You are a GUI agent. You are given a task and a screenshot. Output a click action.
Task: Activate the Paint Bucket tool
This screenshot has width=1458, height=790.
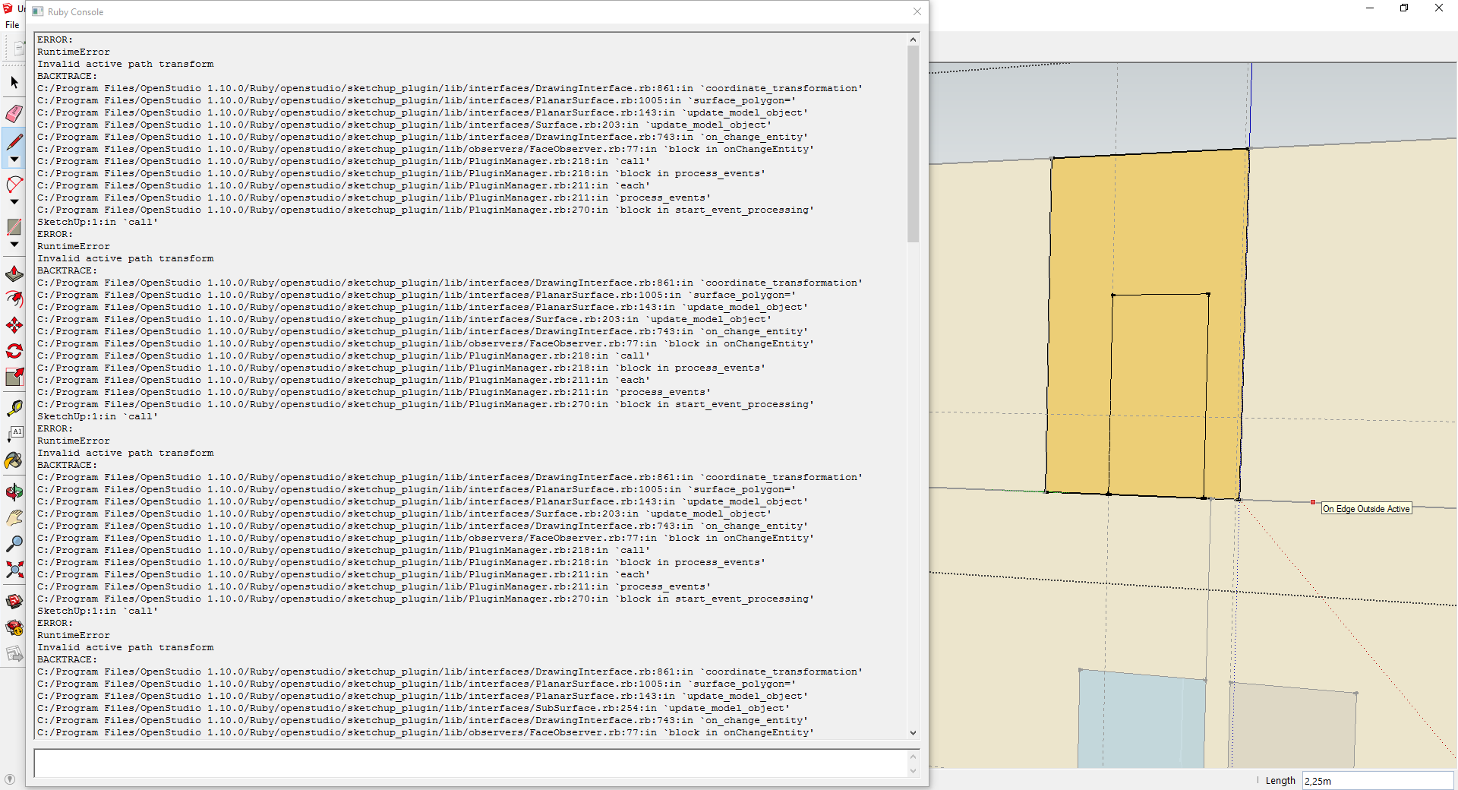pyautogui.click(x=14, y=460)
